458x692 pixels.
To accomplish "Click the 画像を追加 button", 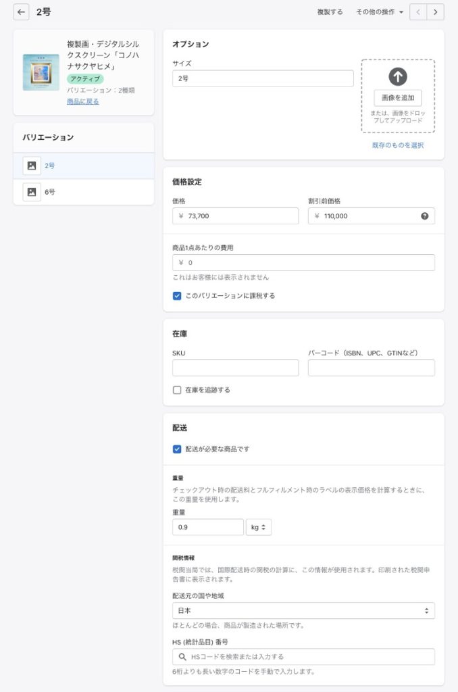I will coord(398,98).
